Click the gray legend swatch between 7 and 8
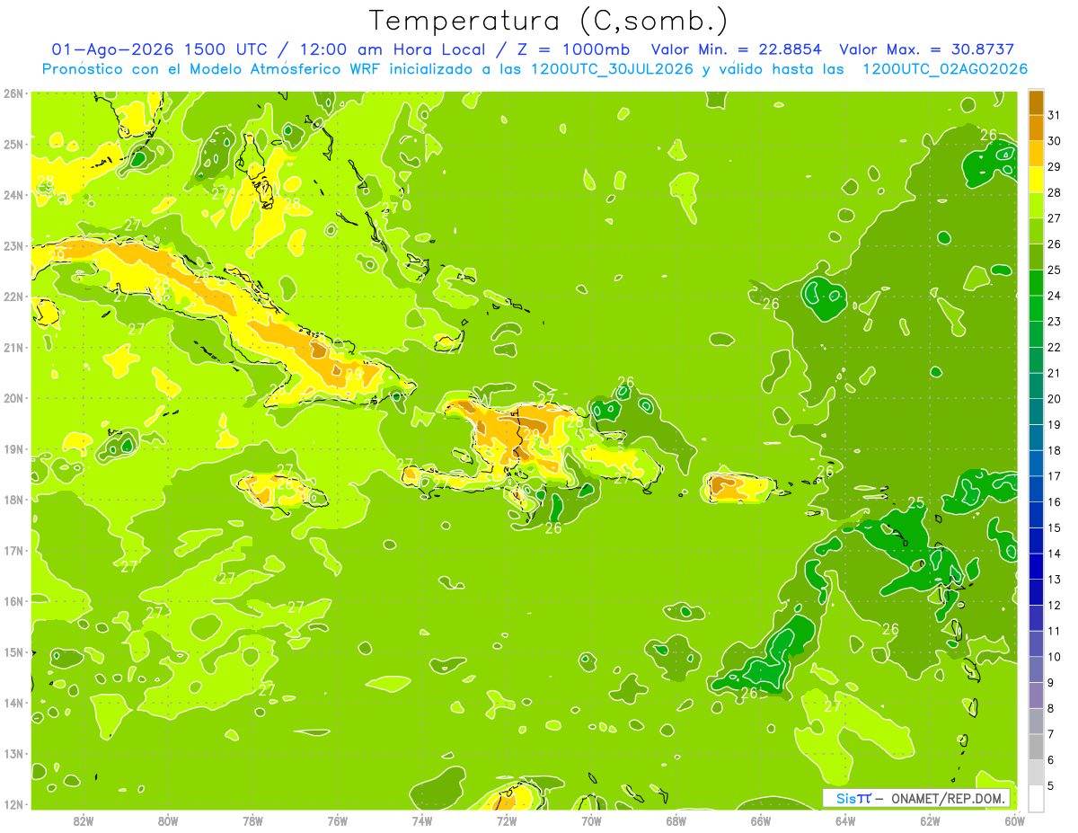Screen dimensions: 1078x833 (x=1036, y=721)
